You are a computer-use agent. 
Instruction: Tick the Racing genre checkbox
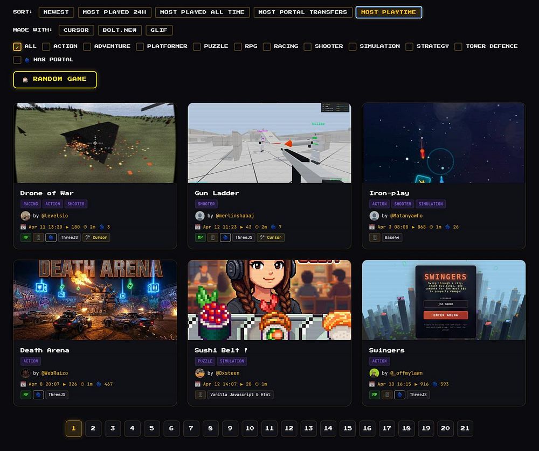(266, 46)
